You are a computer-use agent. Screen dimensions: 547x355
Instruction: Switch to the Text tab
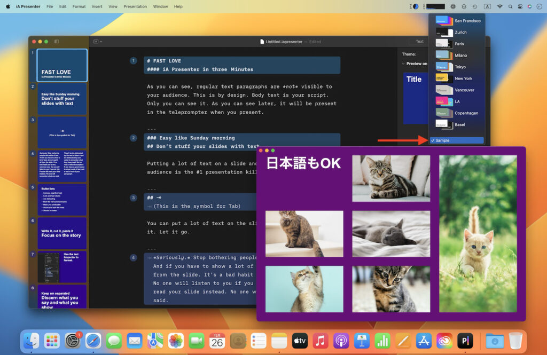point(419,41)
